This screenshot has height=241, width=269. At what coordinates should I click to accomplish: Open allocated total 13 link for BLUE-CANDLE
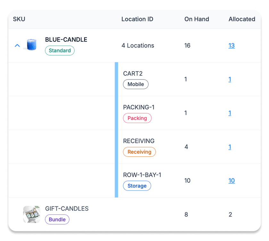[x=231, y=46]
